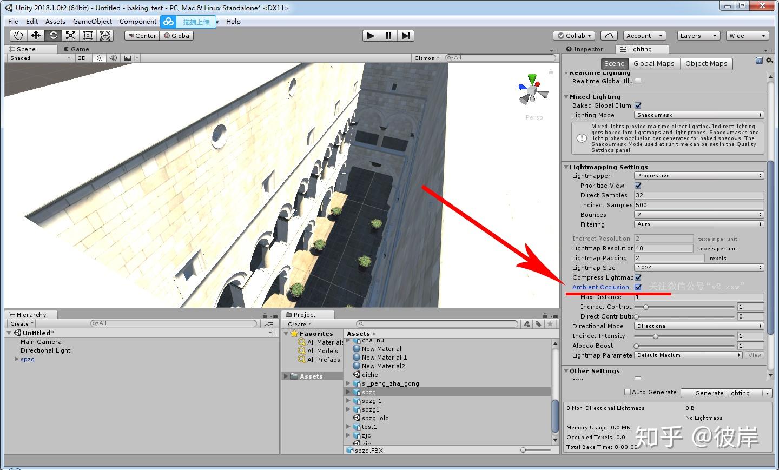Open the GameObject menu
The height and width of the screenshot is (470, 779).
(x=92, y=22)
